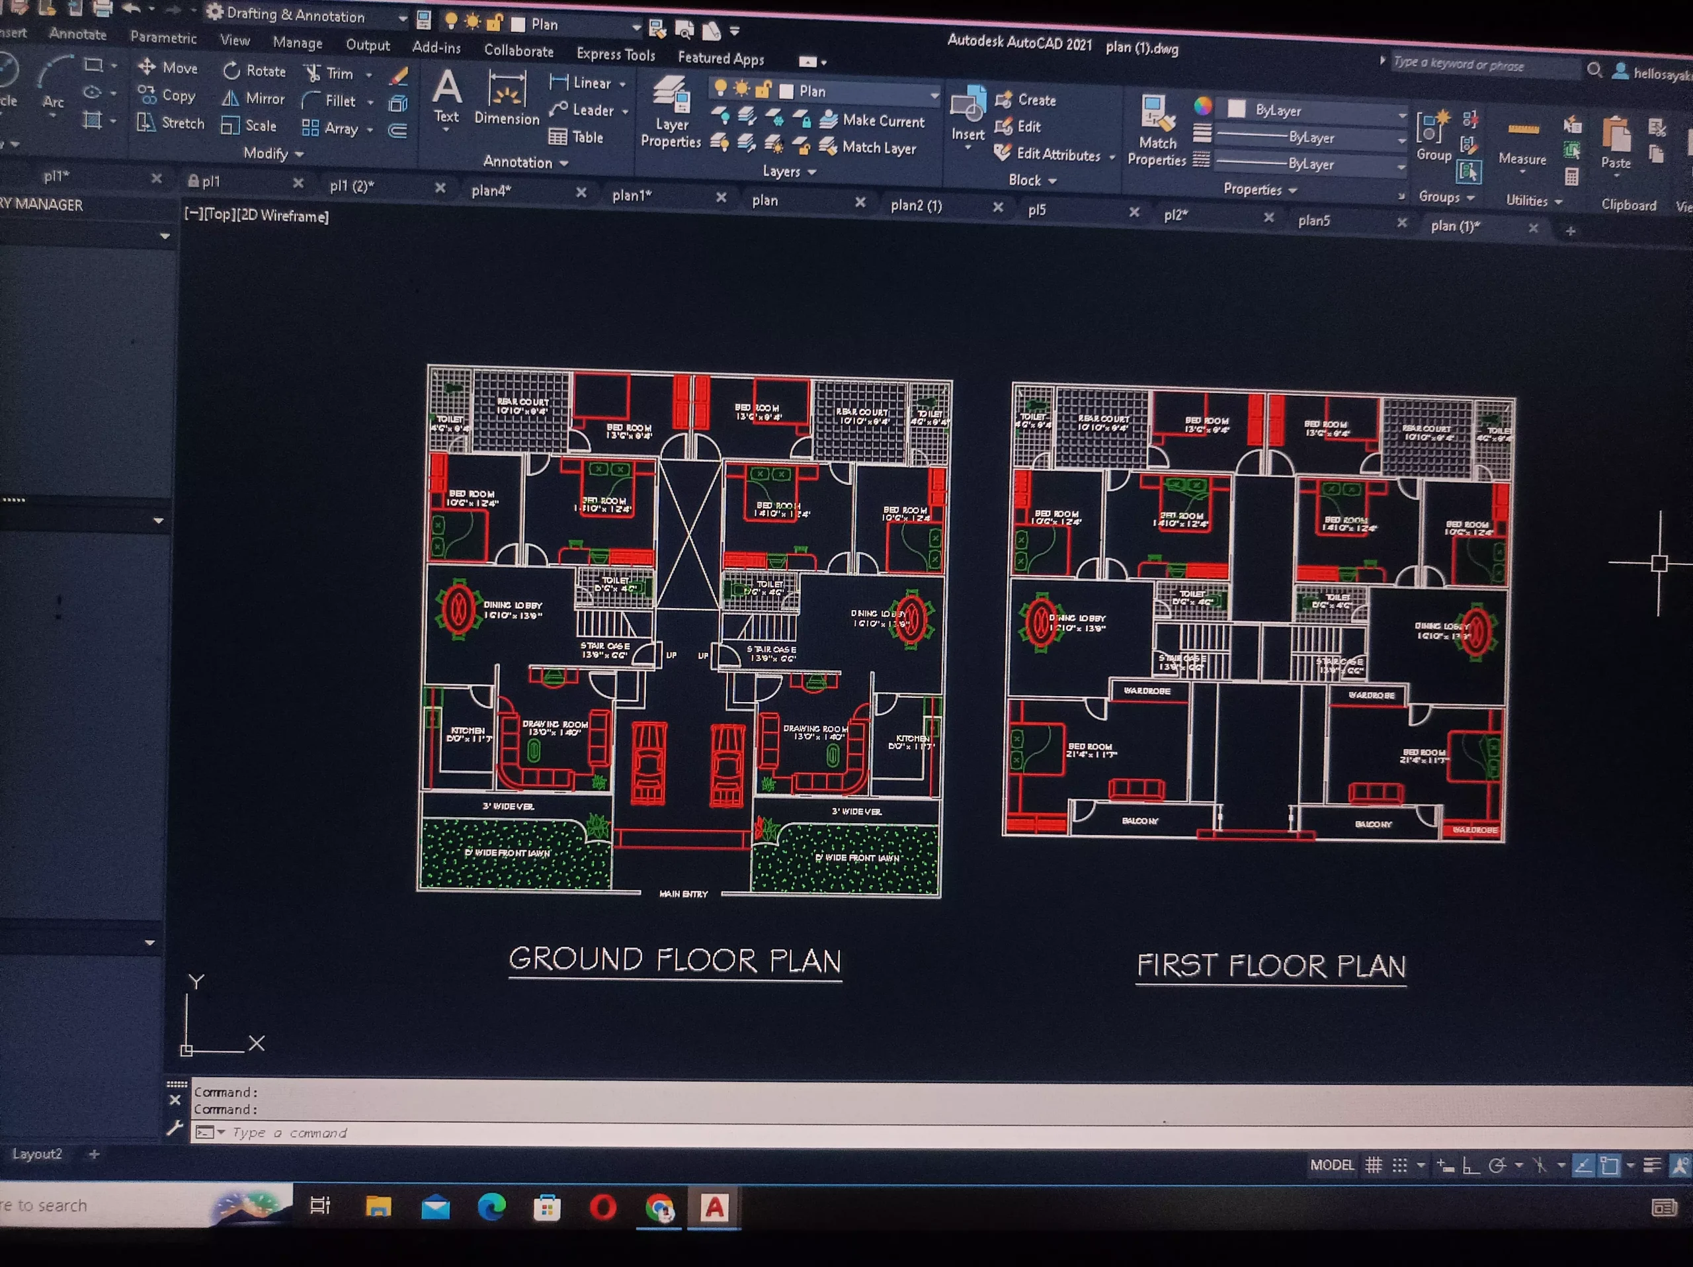Toggle object snap in status bar
The width and height of the screenshot is (1693, 1267).
1610,1166
